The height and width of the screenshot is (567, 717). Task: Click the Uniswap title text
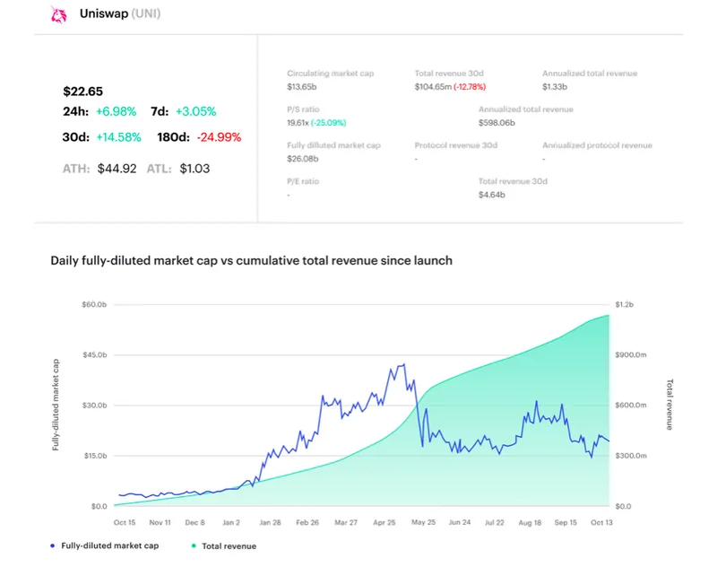108,15
